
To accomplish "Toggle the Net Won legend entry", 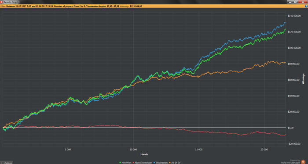I will (x=125, y=163).
